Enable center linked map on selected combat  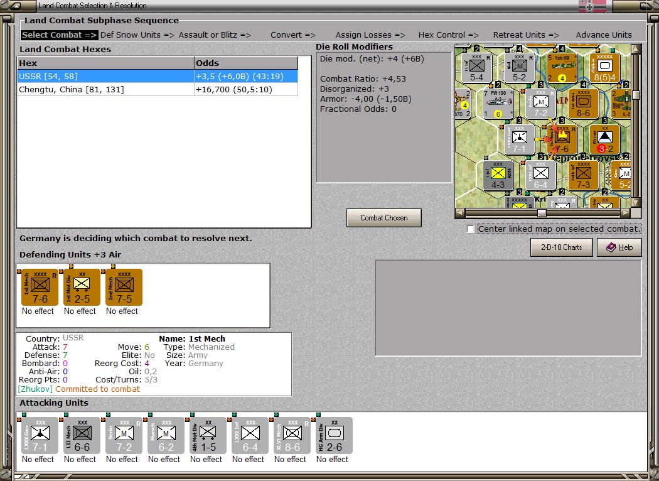point(471,229)
